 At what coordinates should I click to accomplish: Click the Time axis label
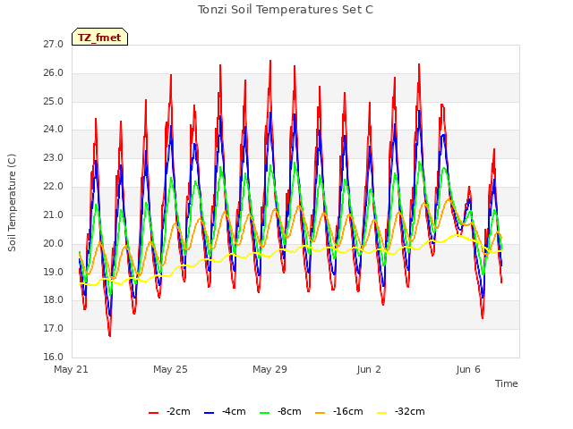click(x=507, y=383)
